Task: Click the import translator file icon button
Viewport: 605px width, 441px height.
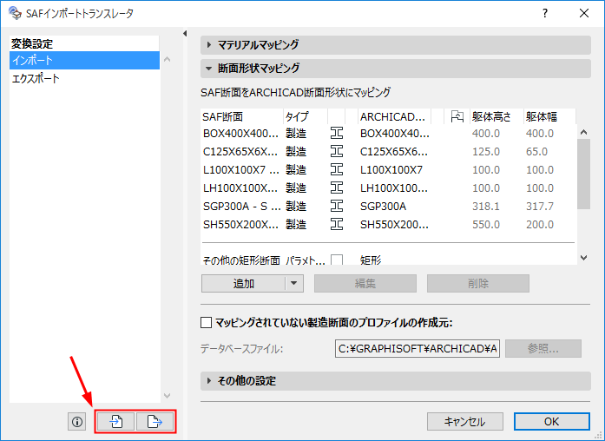Action: [115, 421]
